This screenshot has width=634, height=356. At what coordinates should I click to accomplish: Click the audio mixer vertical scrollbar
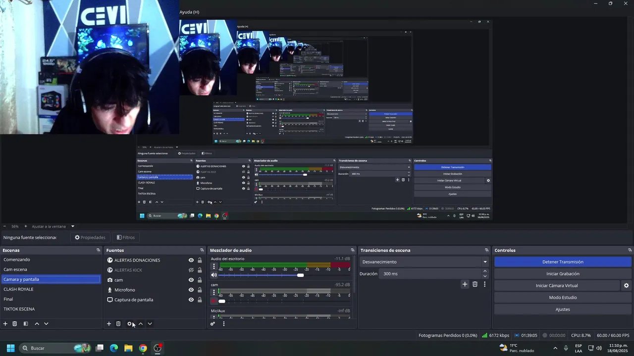[354, 275]
